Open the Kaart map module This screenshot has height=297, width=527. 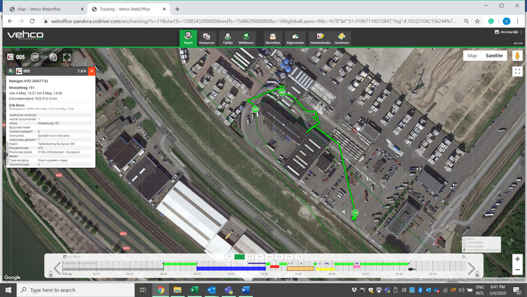tap(188, 39)
